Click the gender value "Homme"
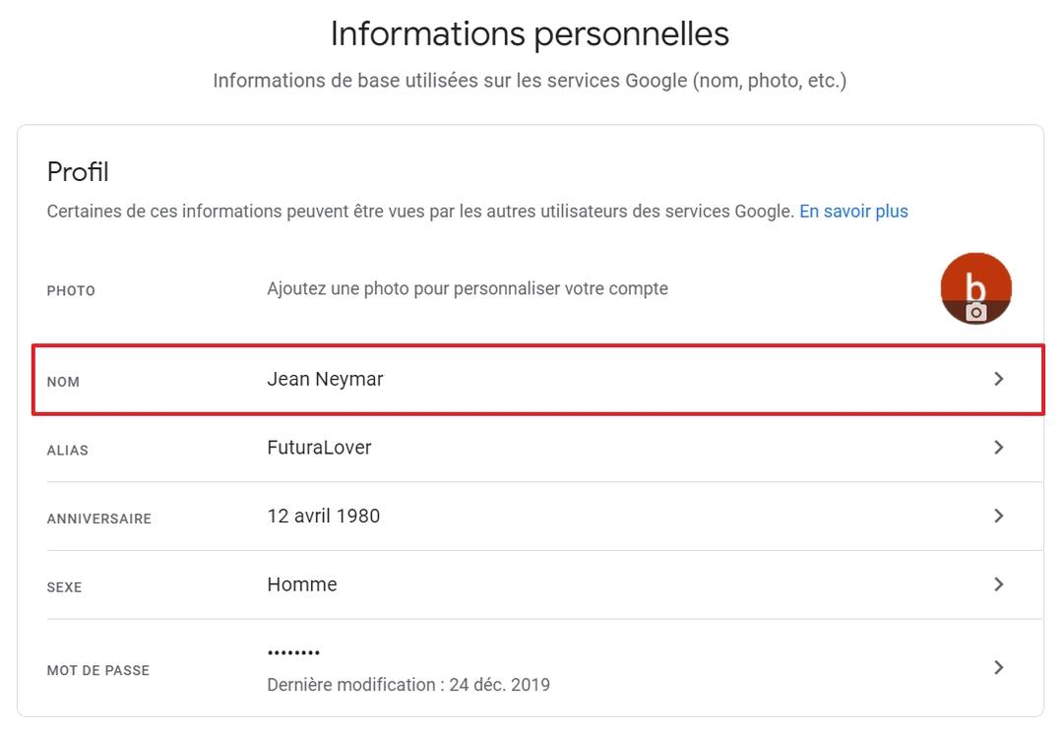The image size is (1063, 733). pos(302,584)
